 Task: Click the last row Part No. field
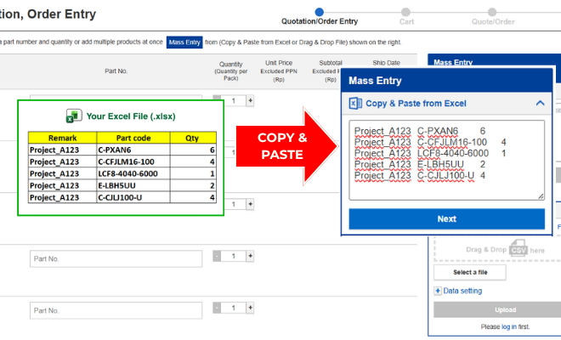point(116,310)
